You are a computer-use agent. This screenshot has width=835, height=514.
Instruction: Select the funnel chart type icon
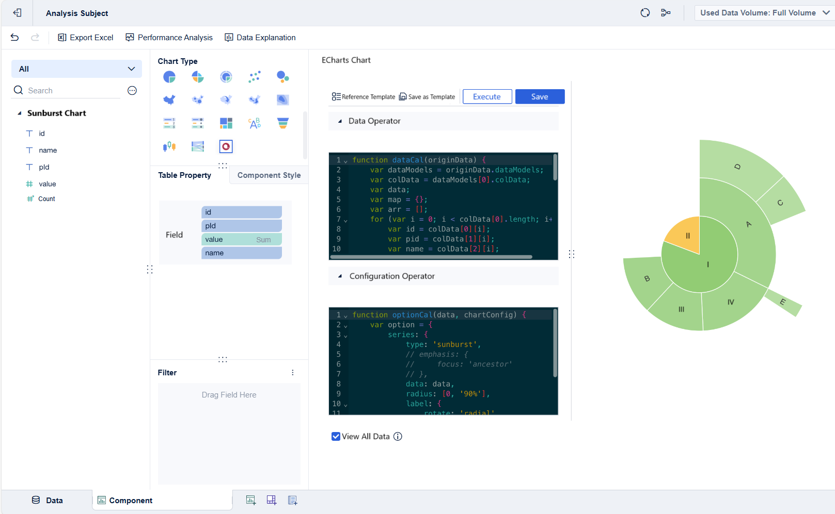pyautogui.click(x=282, y=123)
